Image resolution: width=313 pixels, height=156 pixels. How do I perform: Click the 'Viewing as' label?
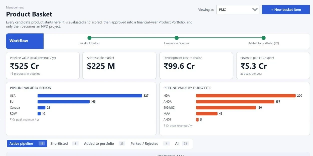(206, 10)
